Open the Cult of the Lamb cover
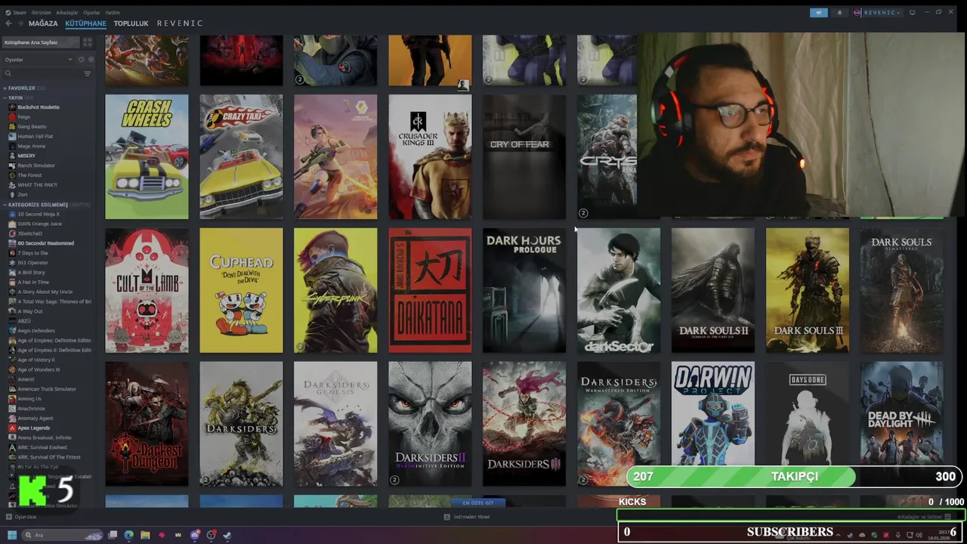Screen dimensions: 967x544 point(147,290)
